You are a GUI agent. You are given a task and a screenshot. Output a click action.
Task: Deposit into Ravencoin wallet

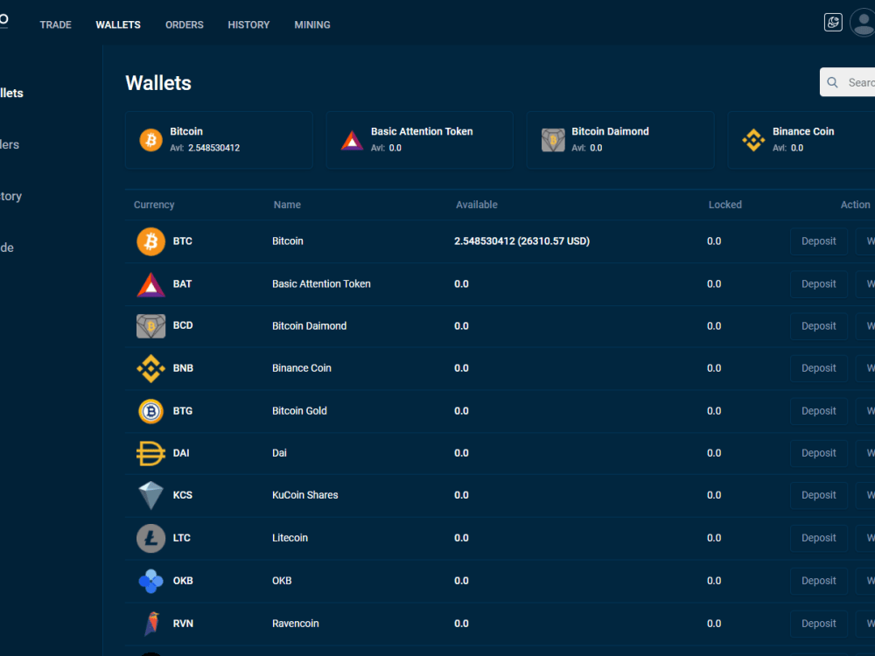click(819, 624)
